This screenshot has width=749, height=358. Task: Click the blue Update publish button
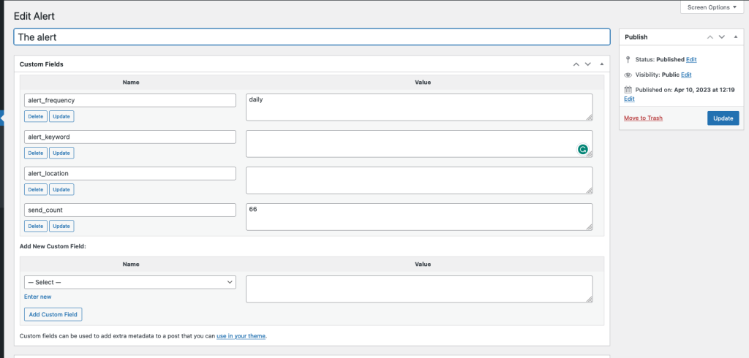tap(723, 118)
